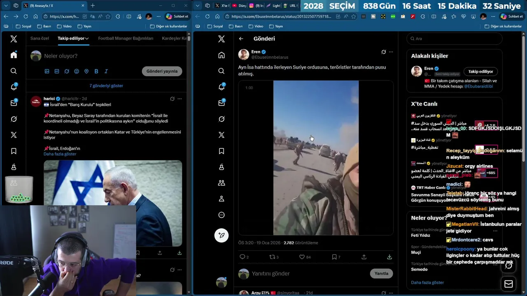Open Notifications in right window sidebar

click(222, 87)
